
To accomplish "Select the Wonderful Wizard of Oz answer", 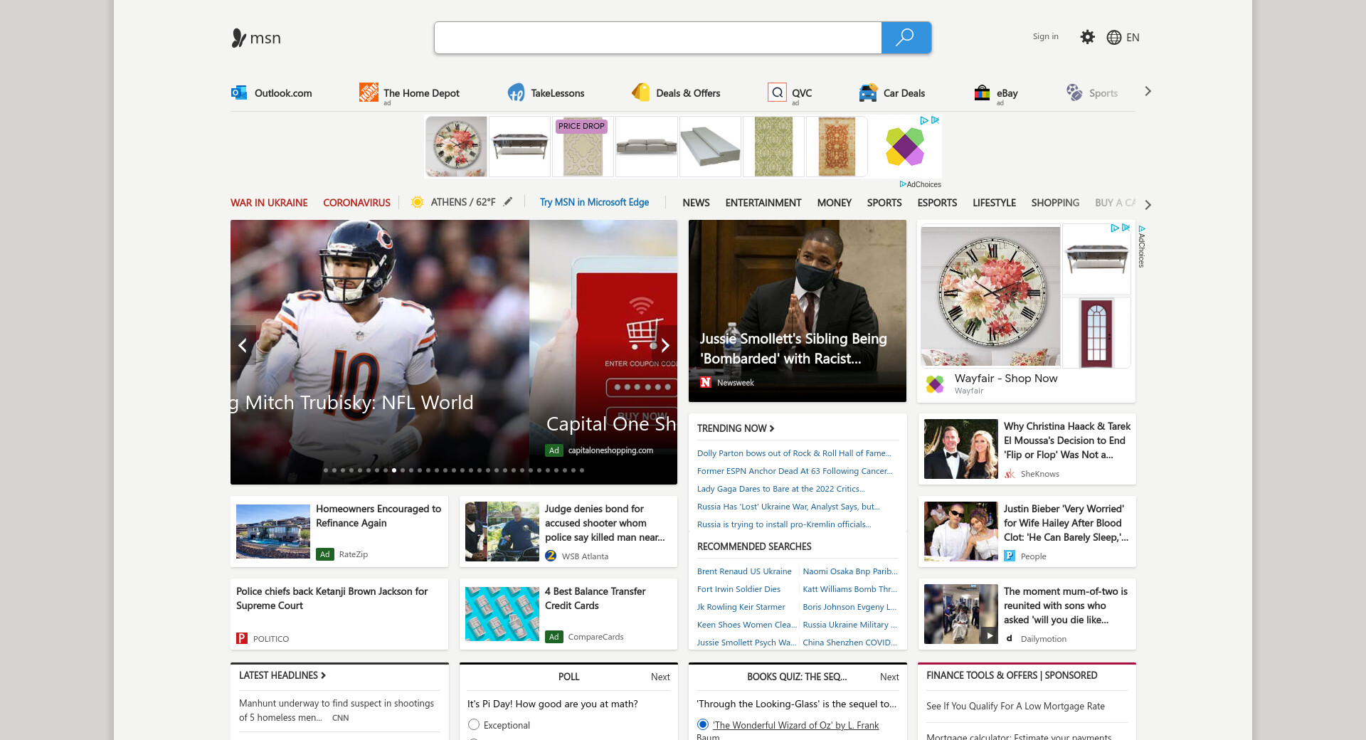I will [703, 724].
